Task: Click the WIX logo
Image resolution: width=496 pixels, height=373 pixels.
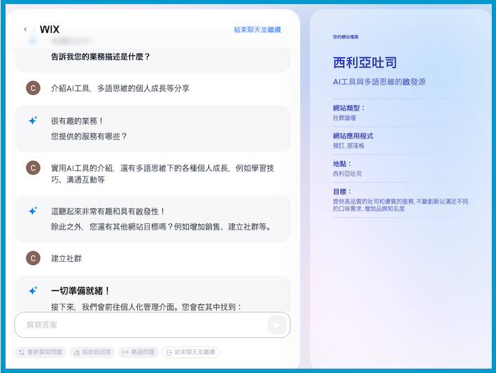Action: 50,29
